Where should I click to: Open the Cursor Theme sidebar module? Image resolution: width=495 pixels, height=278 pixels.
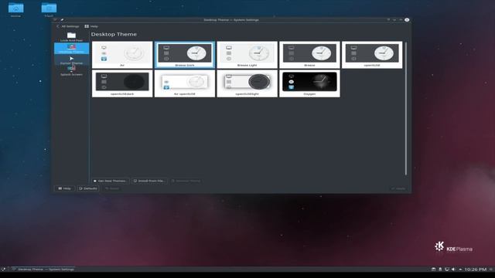[x=71, y=60]
